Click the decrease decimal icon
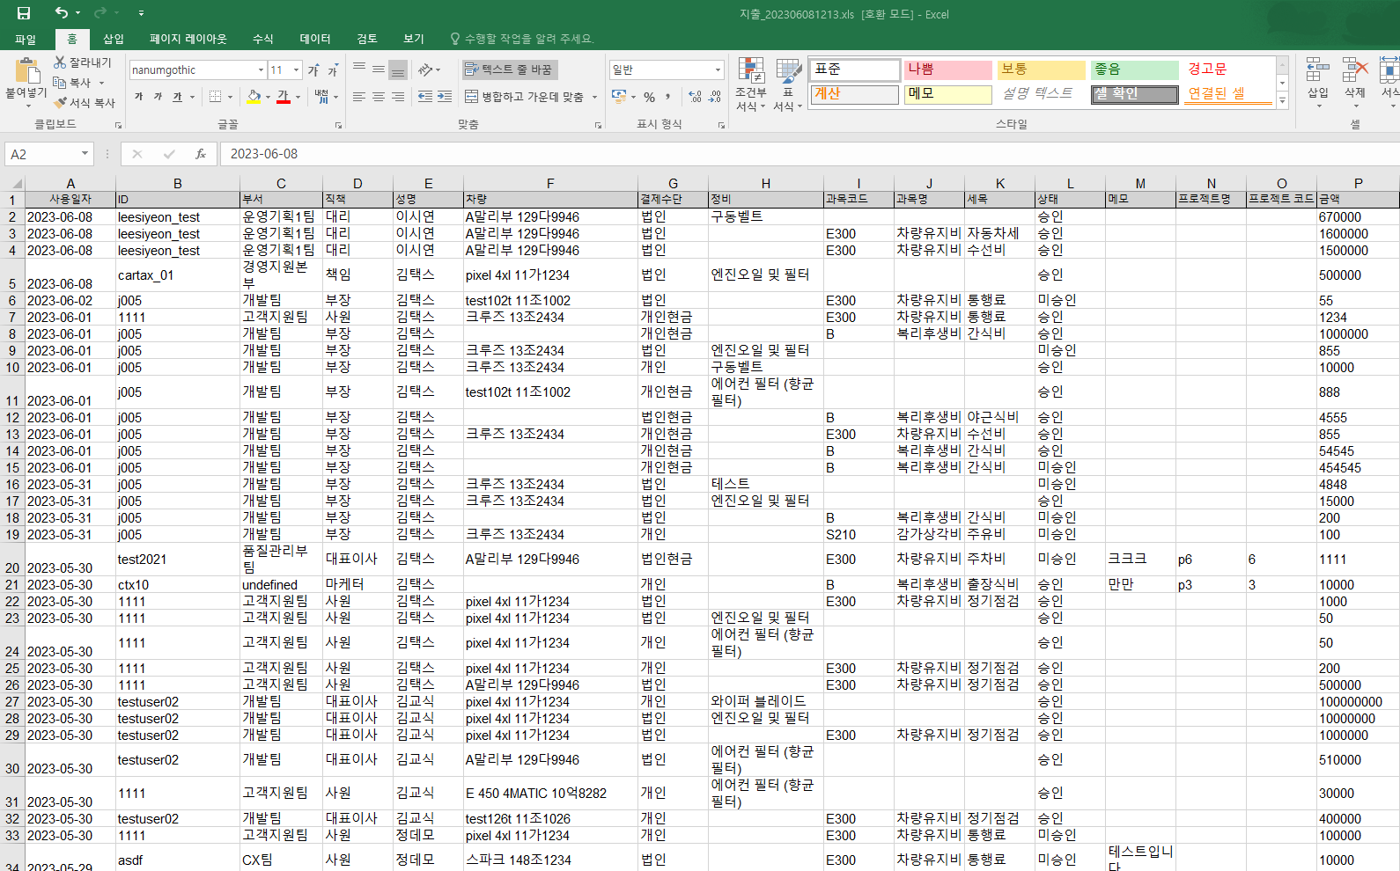1400x871 pixels. click(x=714, y=97)
